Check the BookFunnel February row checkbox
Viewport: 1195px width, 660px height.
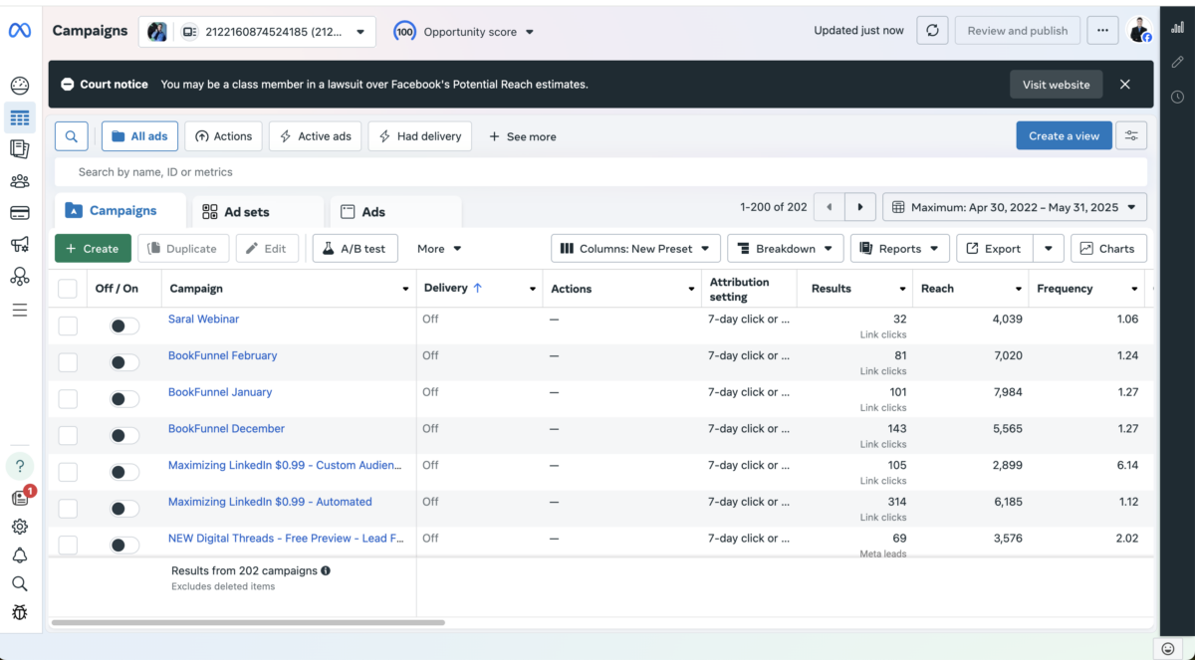pos(68,362)
